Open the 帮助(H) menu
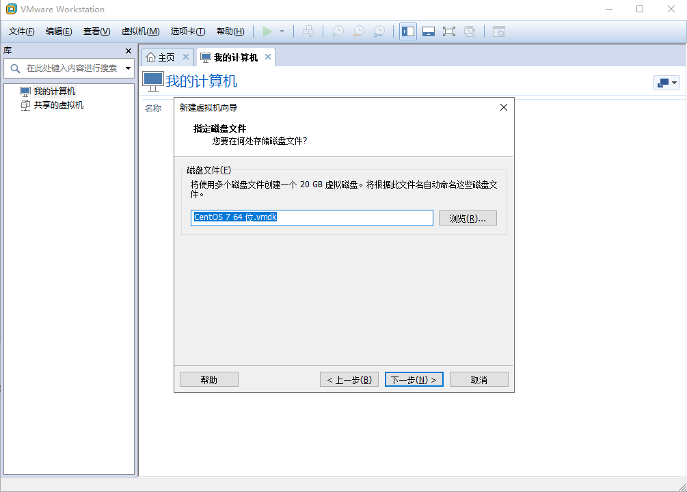Viewport: 687px width, 492px height. 230,31
